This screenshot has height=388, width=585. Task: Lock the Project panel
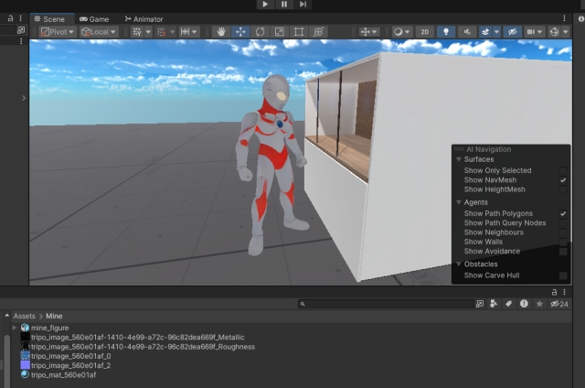point(555,292)
